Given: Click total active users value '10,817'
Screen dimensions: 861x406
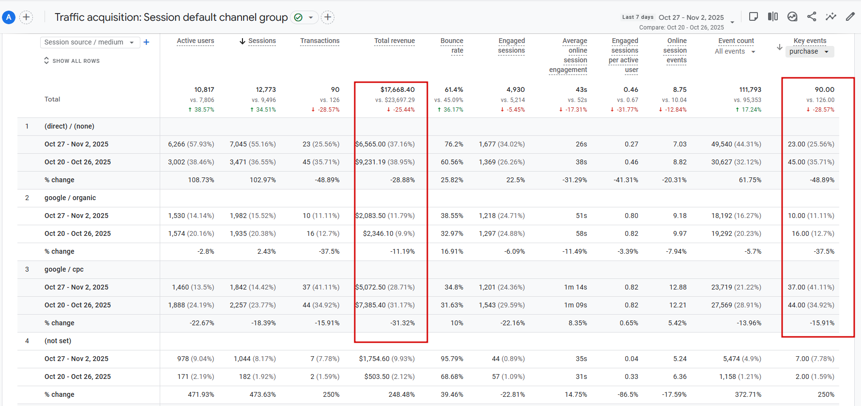Looking at the screenshot, I should pos(204,90).
